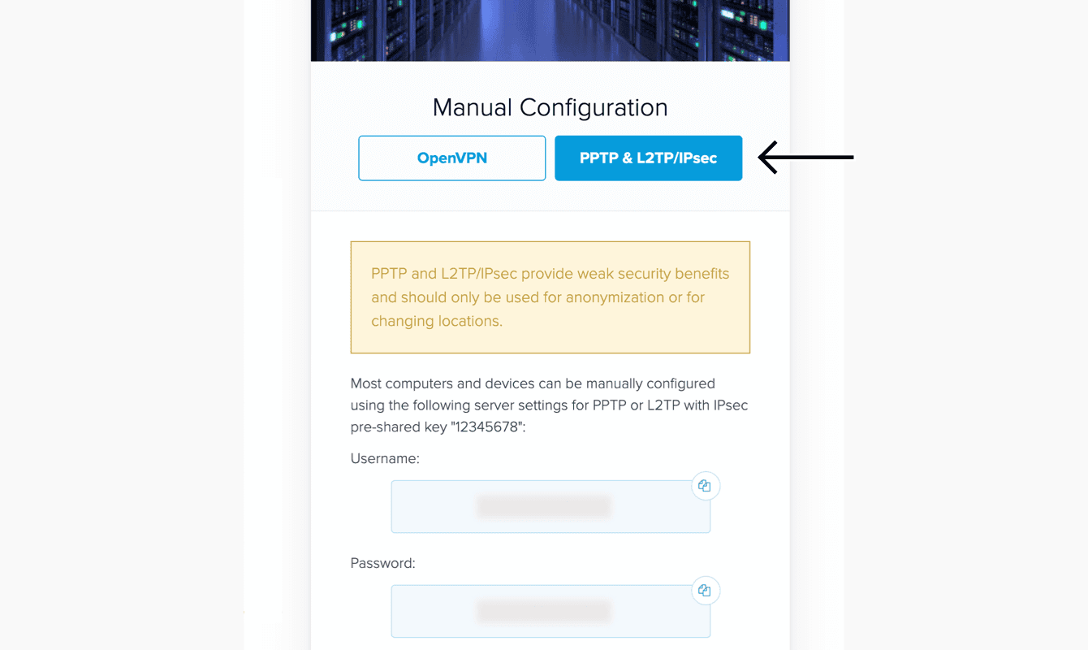Viewport: 1088px width, 650px height.
Task: Click the server room banner image
Action: [x=550, y=30]
